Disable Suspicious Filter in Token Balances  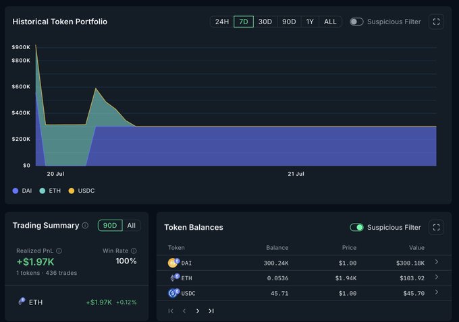coord(356,227)
